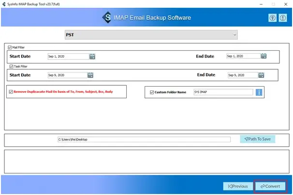Screen dimensions: 293x195
Task: Uncheck Remove Duplicate Mail checkbox
Action: (10, 91)
